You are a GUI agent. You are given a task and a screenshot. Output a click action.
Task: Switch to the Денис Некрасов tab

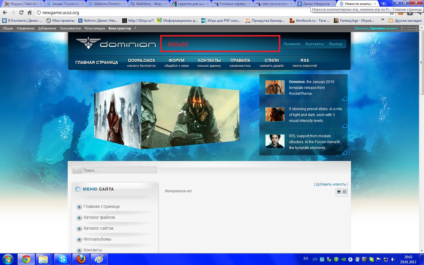pos(316,4)
